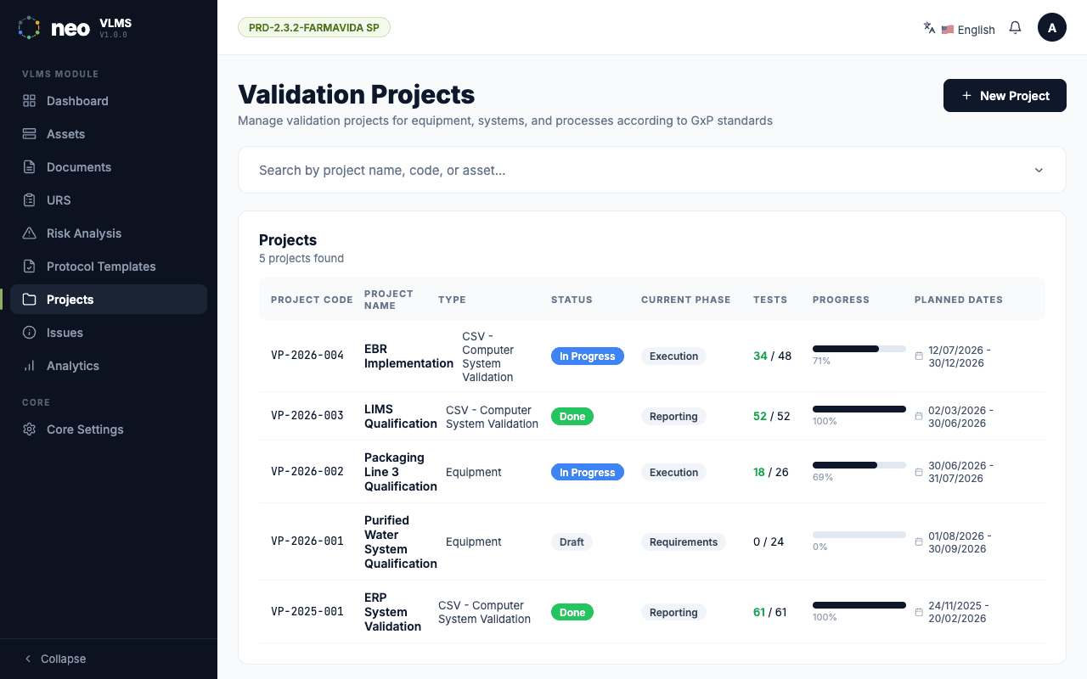1087x679 pixels.
Task: Click the plus icon in New Project
Action: click(966, 96)
